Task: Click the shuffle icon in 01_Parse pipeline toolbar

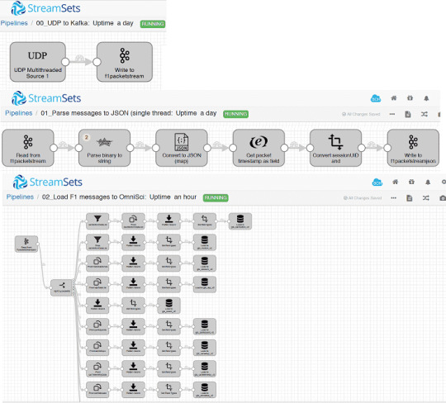Action: pyautogui.click(x=424, y=114)
